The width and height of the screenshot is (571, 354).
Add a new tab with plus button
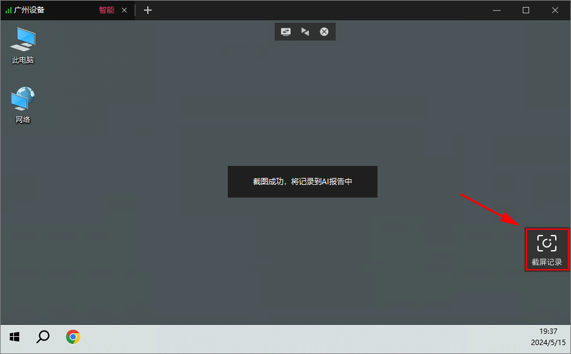pos(147,10)
